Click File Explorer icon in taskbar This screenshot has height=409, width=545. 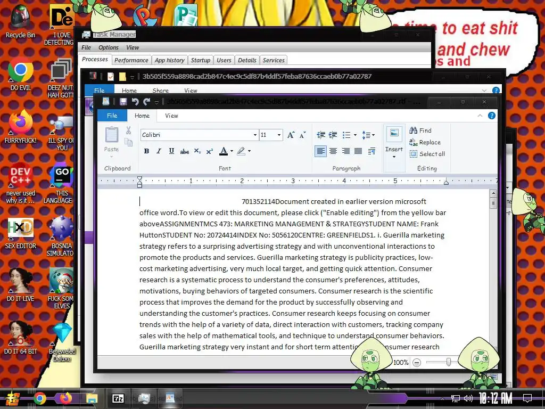click(x=92, y=398)
